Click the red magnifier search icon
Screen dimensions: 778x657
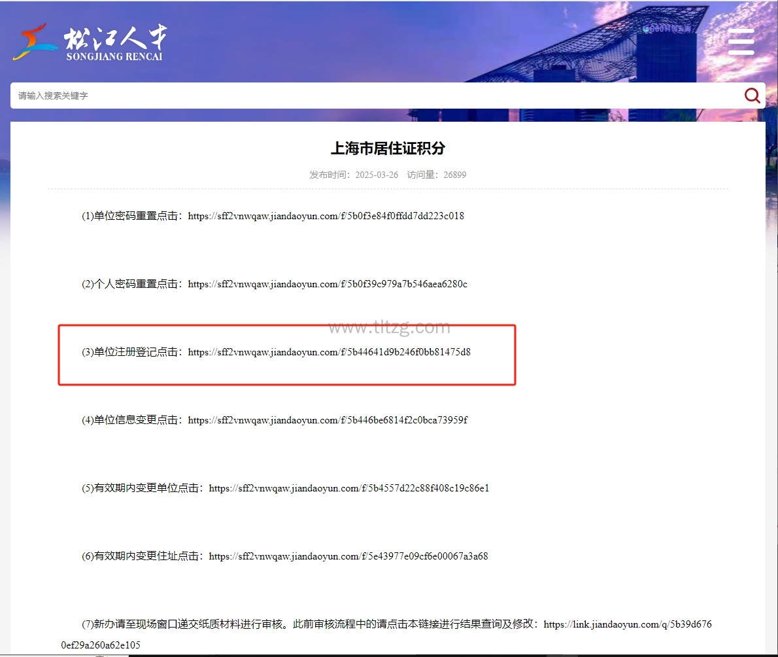click(752, 96)
